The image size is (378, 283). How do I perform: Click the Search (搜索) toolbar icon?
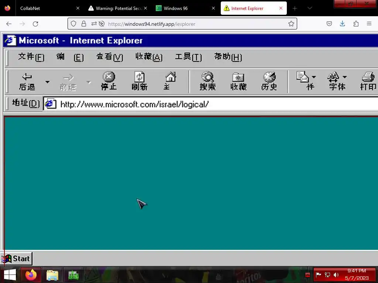[207, 81]
